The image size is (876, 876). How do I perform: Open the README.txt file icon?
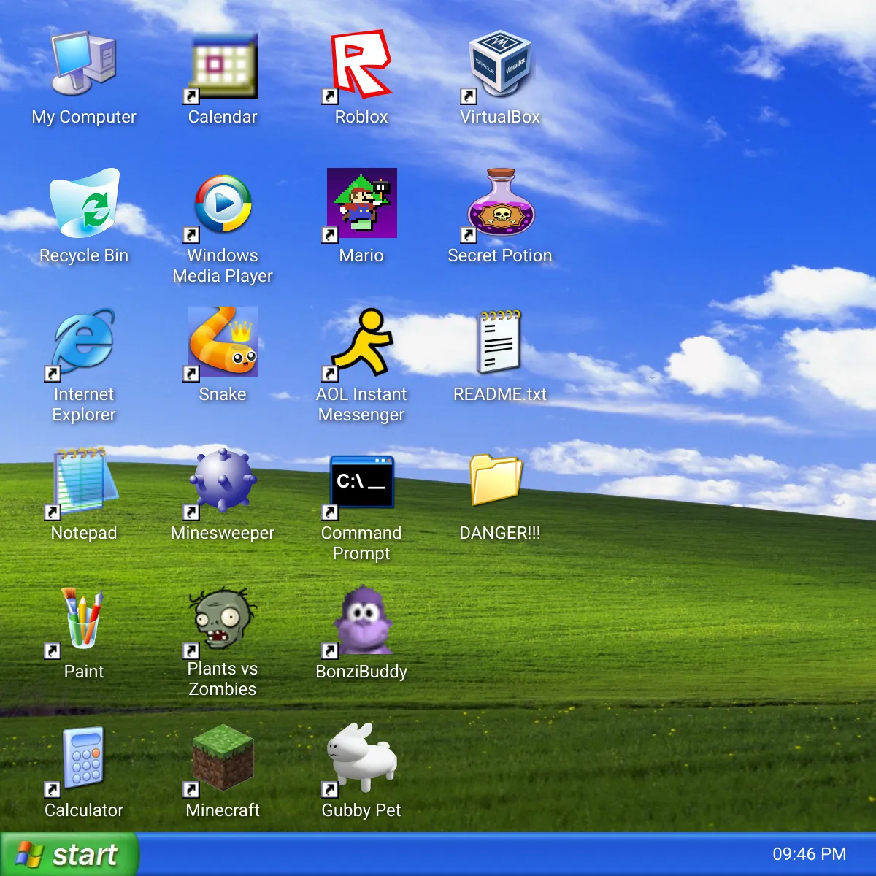point(500,342)
